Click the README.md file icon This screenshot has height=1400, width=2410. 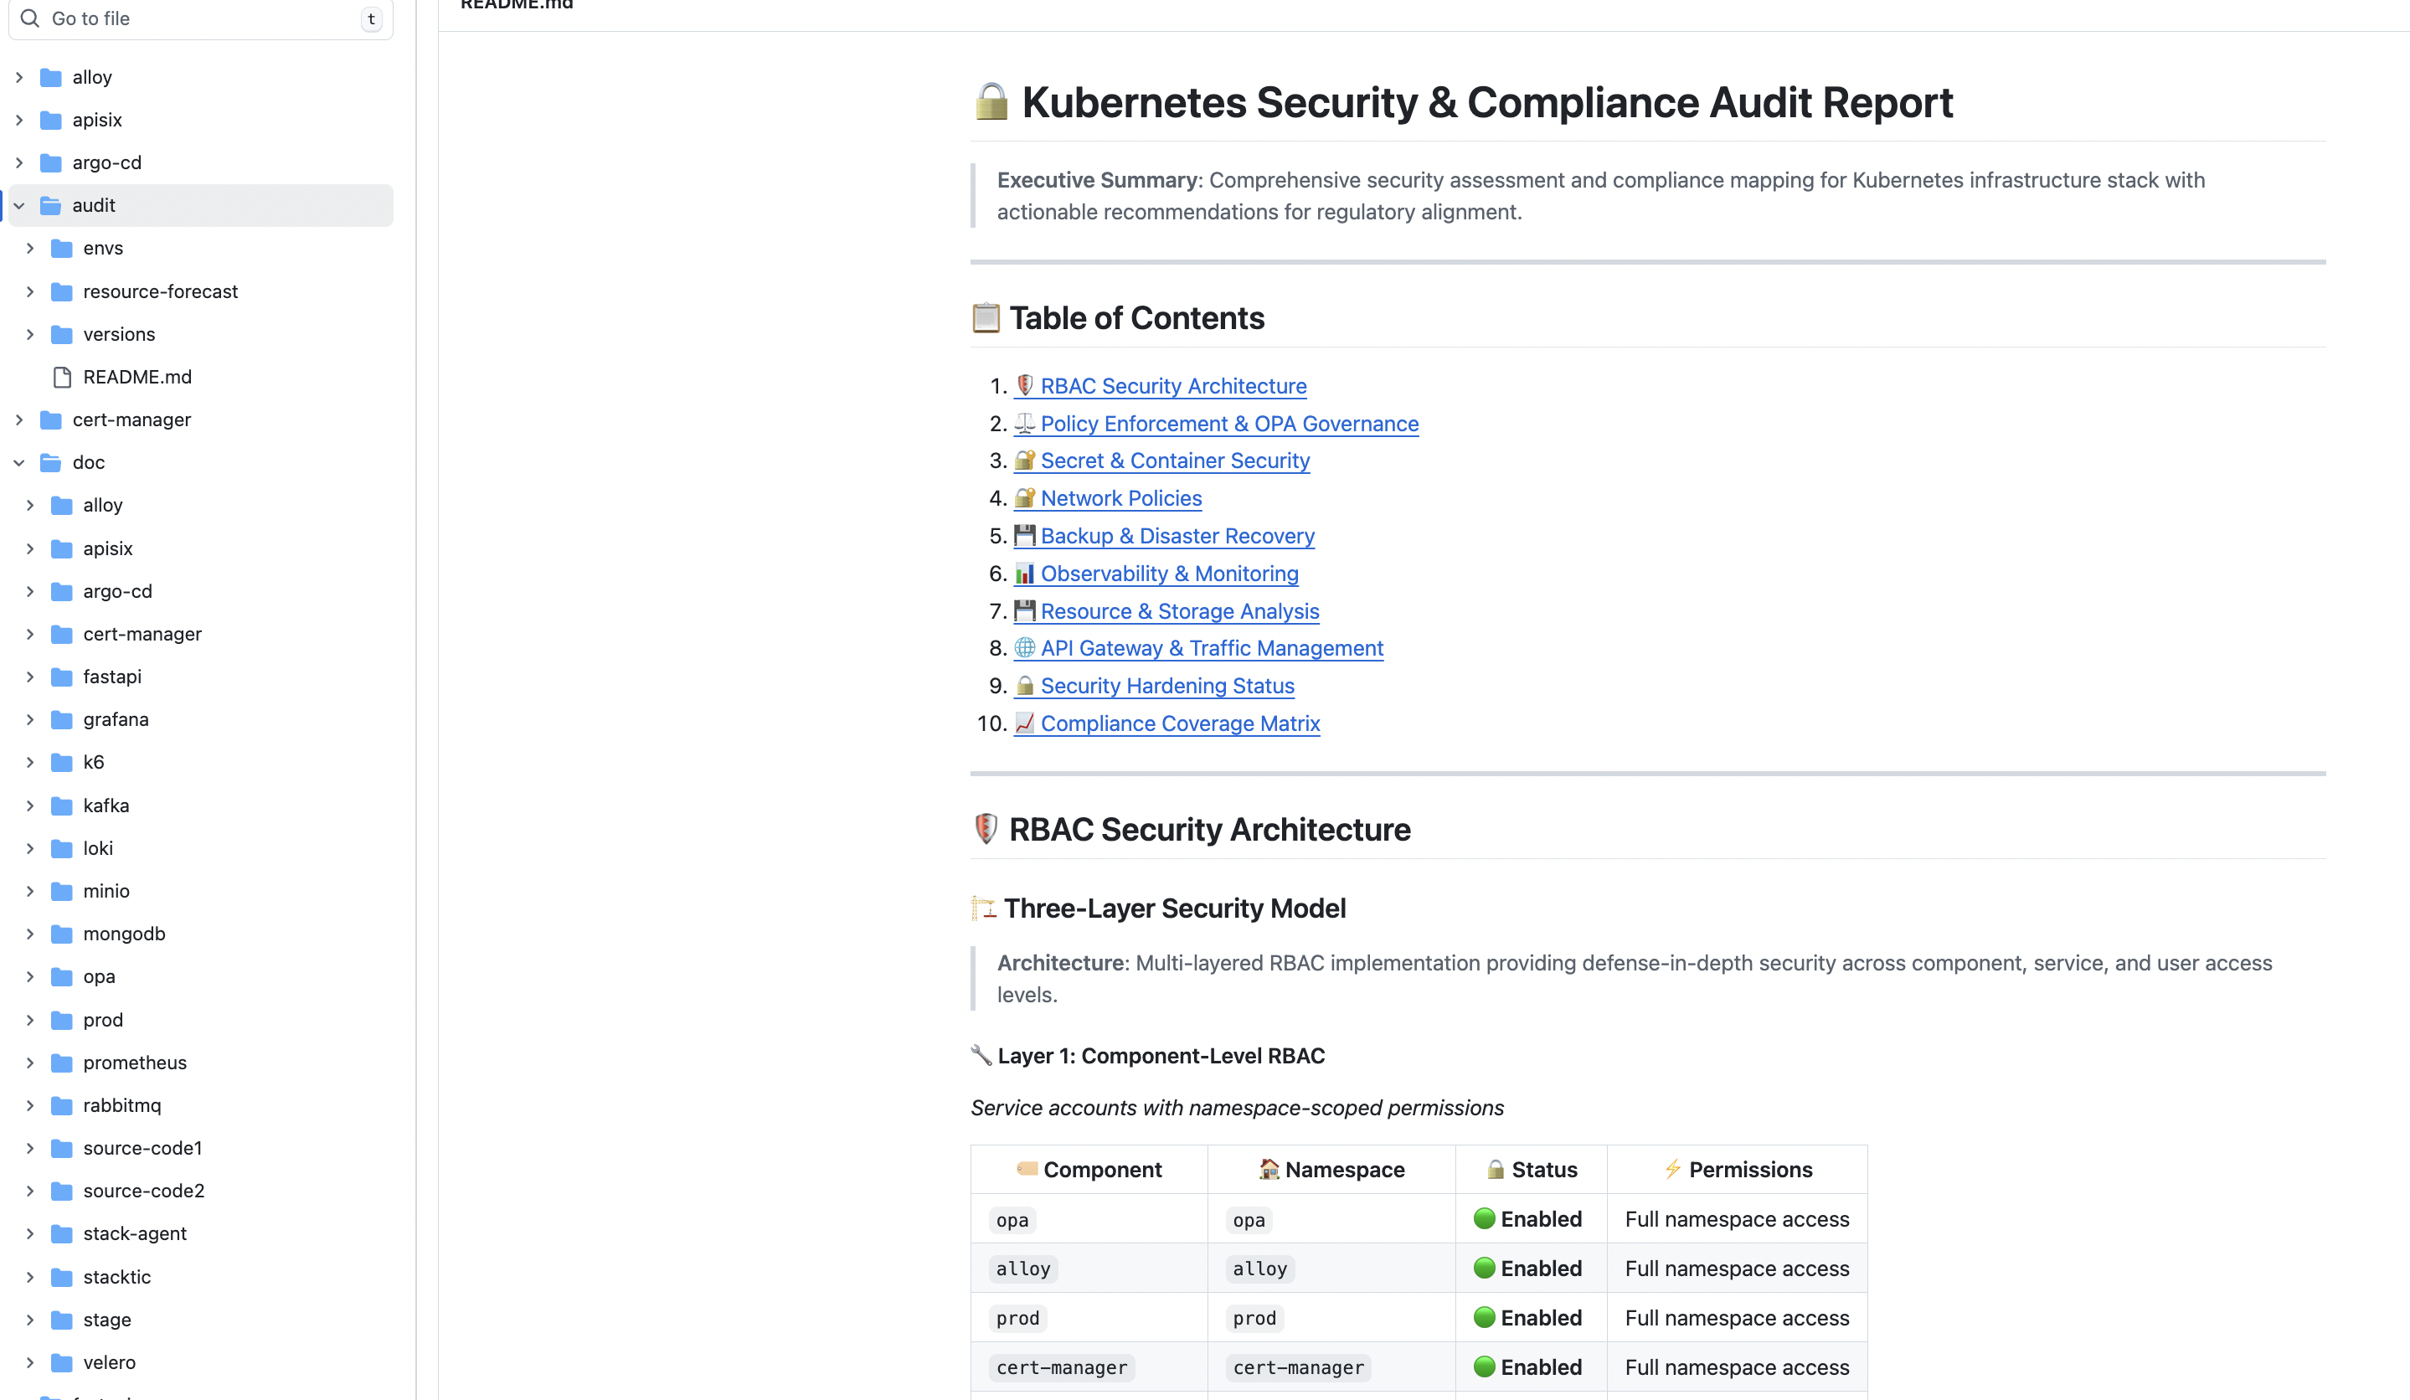click(x=62, y=377)
